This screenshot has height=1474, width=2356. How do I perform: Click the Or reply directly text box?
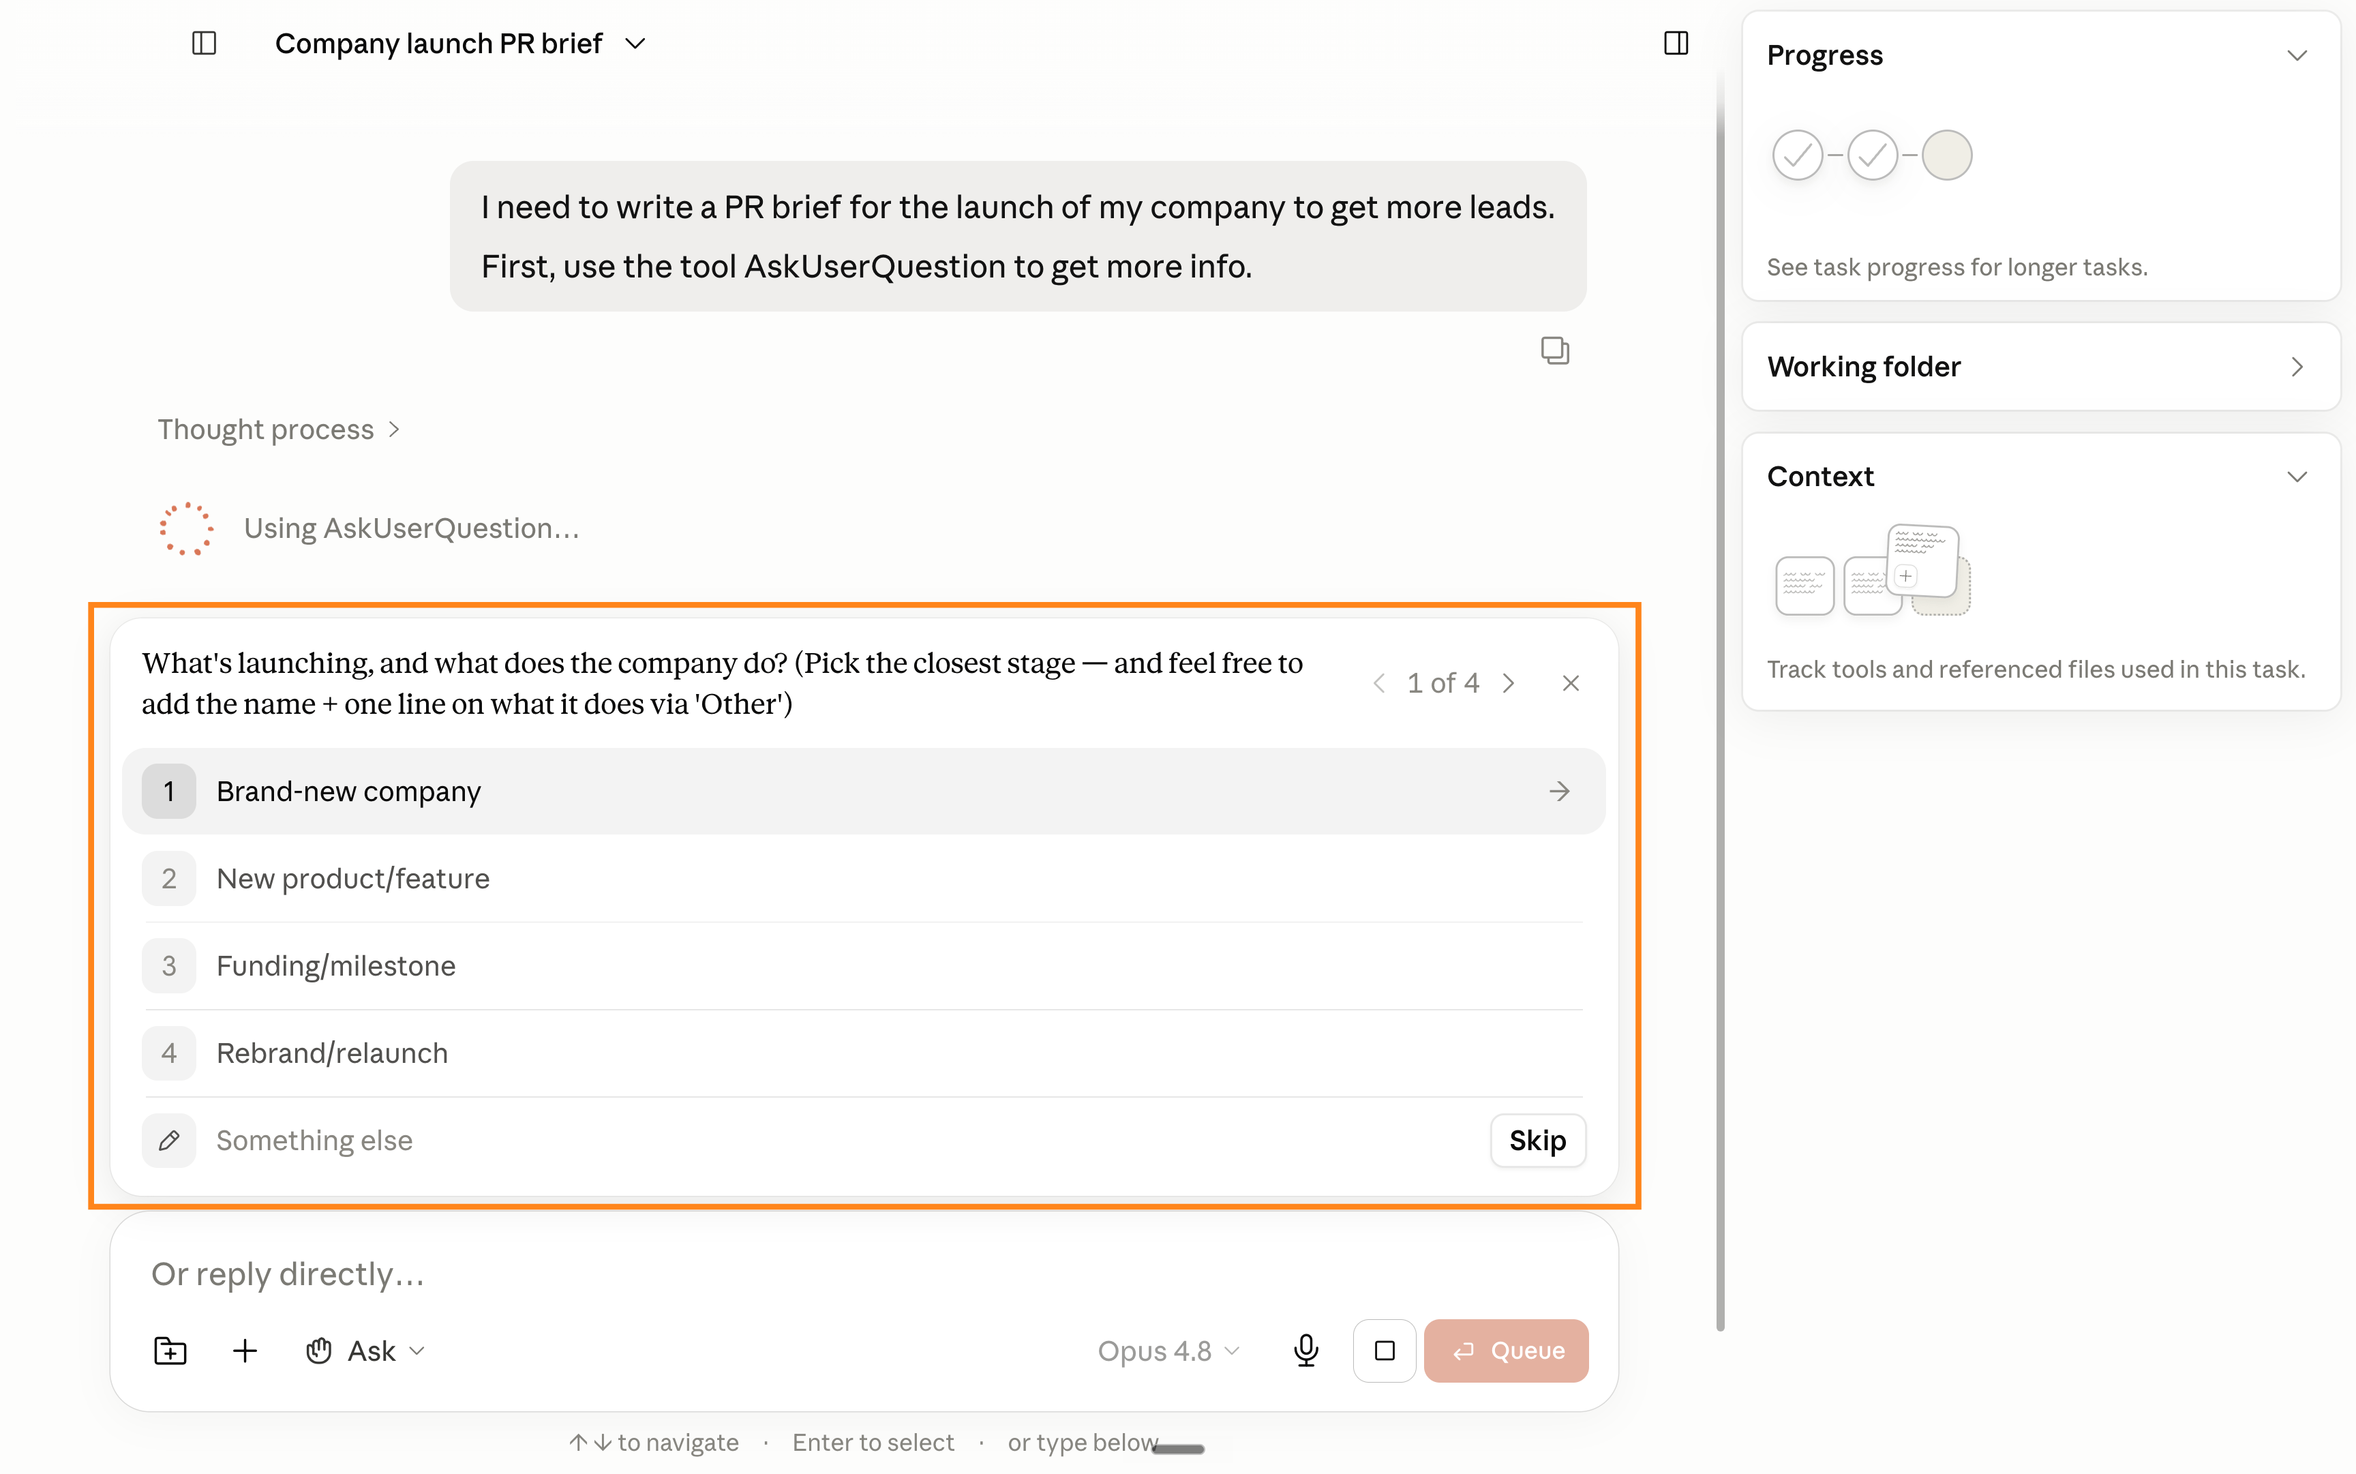(x=864, y=1273)
